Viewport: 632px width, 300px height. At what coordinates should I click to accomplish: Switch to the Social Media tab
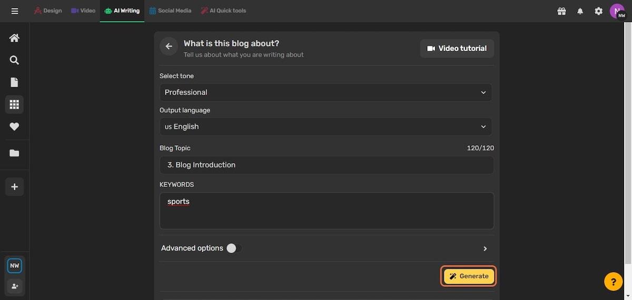[x=170, y=11]
